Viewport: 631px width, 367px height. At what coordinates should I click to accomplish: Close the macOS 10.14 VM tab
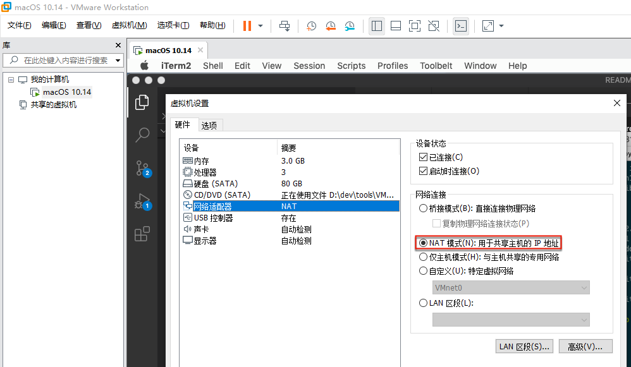pos(200,50)
